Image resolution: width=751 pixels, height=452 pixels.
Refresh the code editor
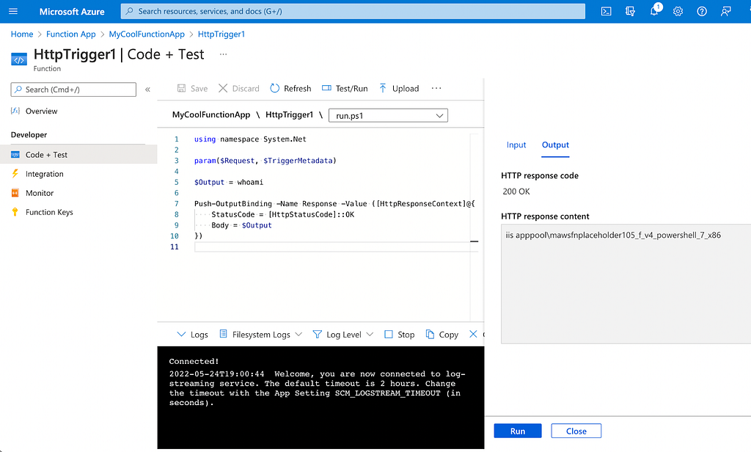click(290, 88)
